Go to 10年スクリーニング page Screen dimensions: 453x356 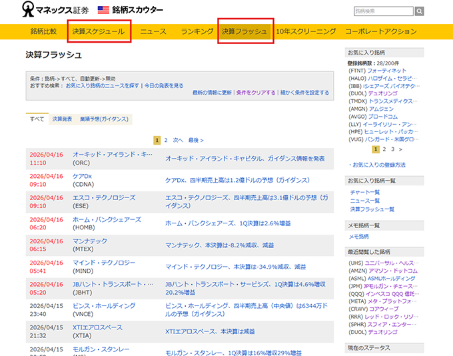click(306, 31)
